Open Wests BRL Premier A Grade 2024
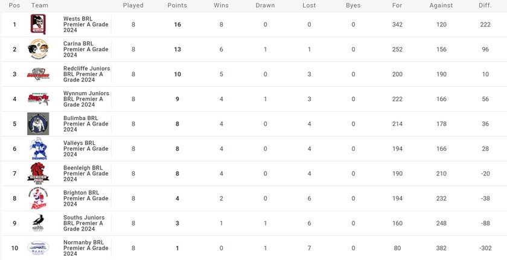 [x=86, y=25]
